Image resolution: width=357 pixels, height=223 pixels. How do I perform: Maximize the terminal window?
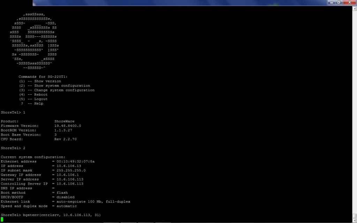tap(339, 2)
